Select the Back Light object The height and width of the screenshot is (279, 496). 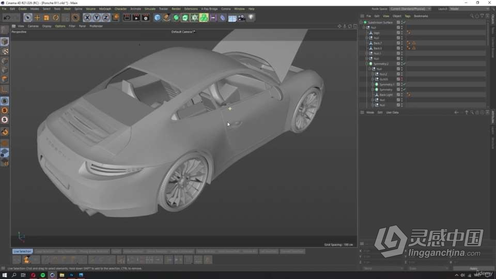[386, 95]
